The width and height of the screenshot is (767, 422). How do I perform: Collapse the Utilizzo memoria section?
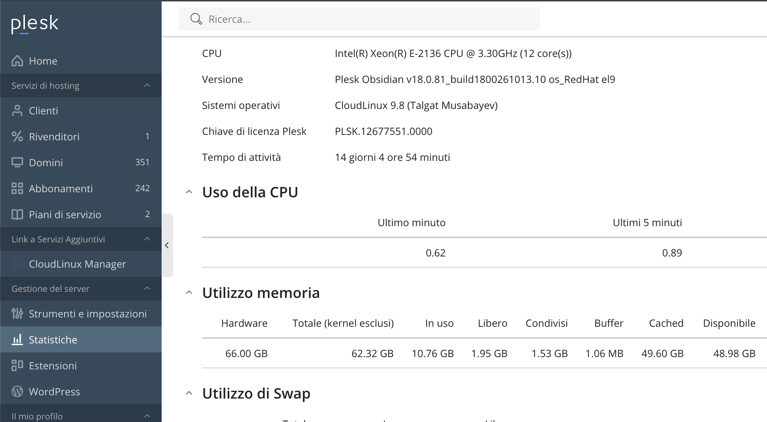(189, 293)
